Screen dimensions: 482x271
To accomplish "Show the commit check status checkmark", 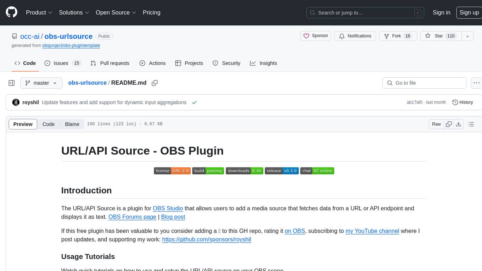I will [194, 102].
